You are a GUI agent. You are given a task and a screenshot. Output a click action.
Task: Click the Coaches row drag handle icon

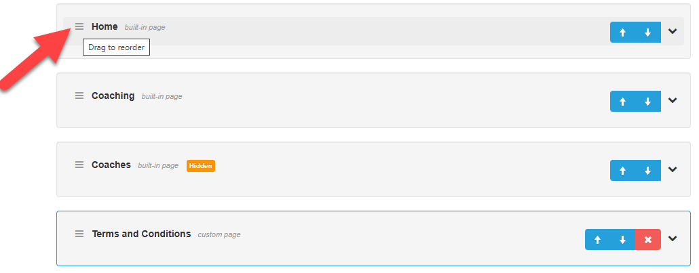pos(79,165)
